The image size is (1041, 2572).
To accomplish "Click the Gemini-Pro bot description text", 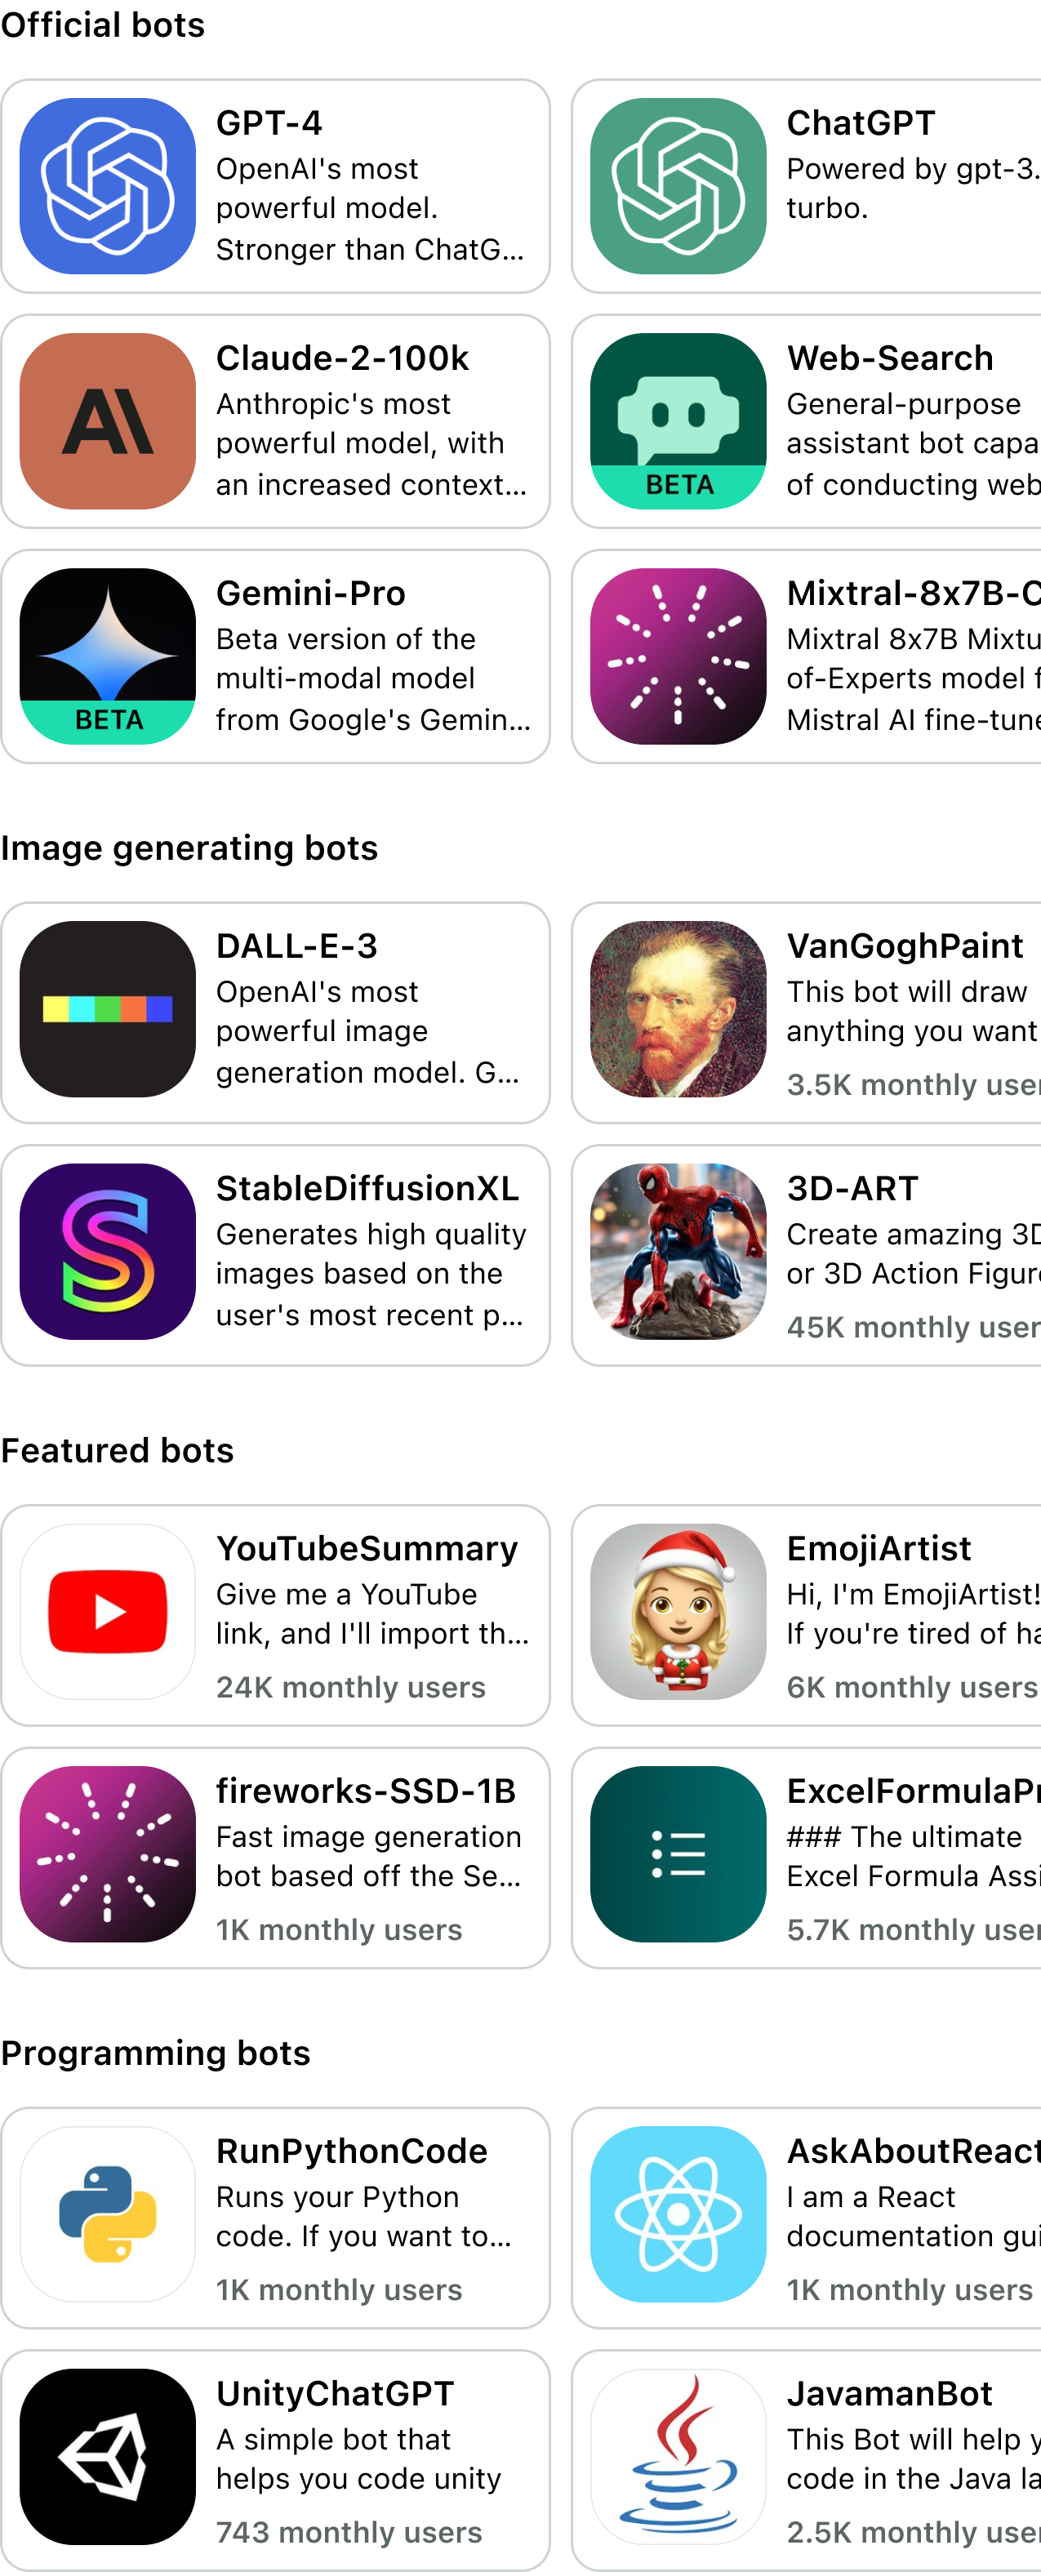I will click(372, 679).
